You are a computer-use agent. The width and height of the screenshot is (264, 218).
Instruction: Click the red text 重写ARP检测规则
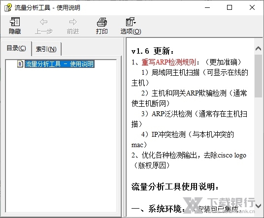(x=169, y=62)
